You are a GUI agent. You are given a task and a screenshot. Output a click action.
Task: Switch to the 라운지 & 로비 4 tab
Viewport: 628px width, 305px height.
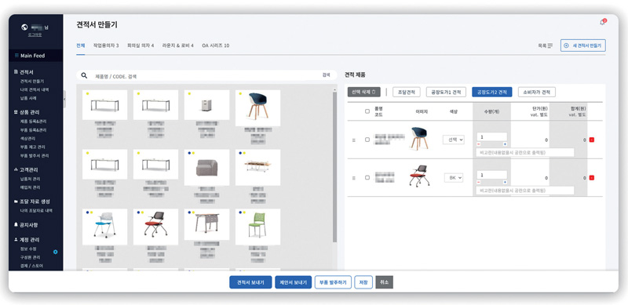tap(178, 45)
